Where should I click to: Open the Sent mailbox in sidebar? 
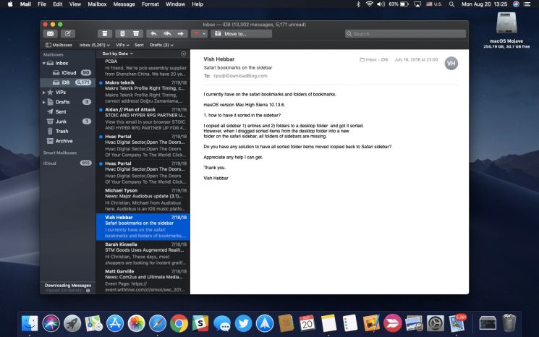pyautogui.click(x=68, y=111)
